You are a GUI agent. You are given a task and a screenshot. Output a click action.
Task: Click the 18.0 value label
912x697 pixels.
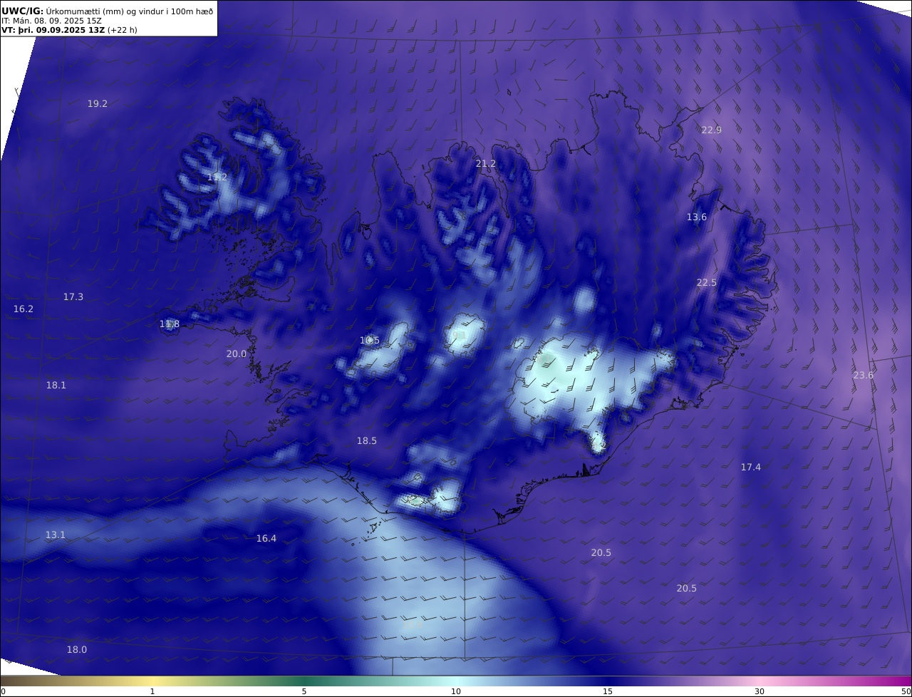pos(77,650)
